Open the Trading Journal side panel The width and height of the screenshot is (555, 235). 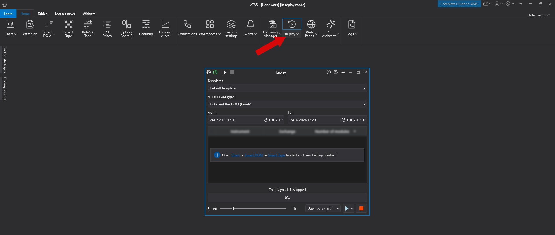click(5, 88)
